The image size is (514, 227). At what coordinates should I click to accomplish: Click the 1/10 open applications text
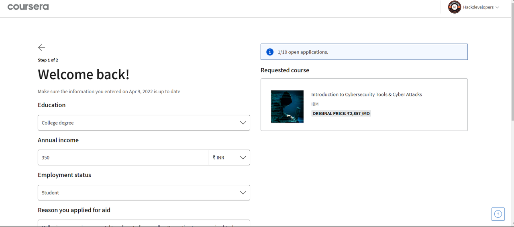[303, 52]
